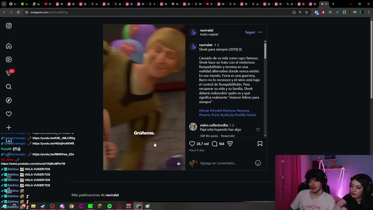
Task: Switch to the Kick 'Lu' tab
Action: tap(25, 4)
